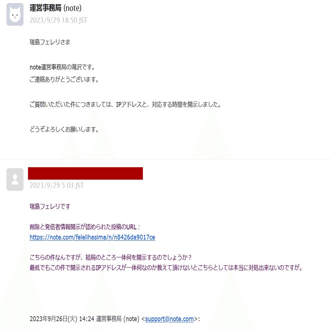Click the timestamp 2023/9/29 5:03 JST
Viewport: 331px width, 331px height.
[x=57, y=185]
